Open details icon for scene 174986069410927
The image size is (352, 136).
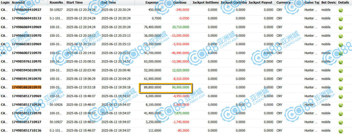click(341, 10)
